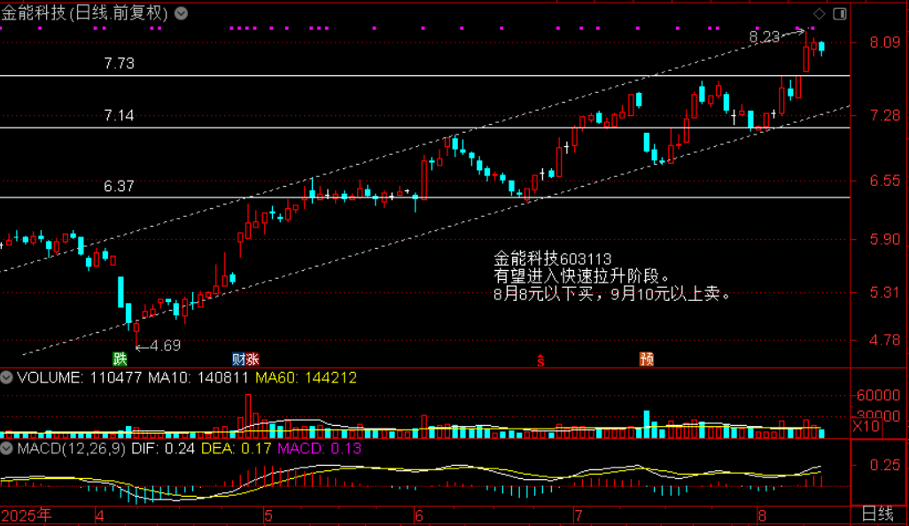Click the DEA: 0.17 value
Viewport: 909px width, 526px height.
pyautogui.click(x=236, y=448)
